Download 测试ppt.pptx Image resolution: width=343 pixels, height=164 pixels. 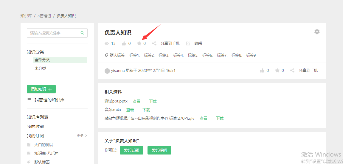[153, 101]
